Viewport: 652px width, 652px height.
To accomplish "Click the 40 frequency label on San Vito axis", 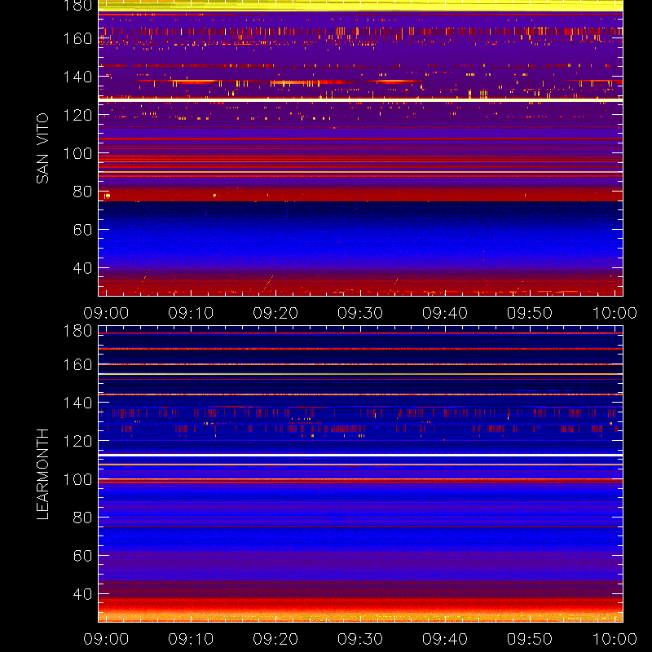I will click(x=83, y=268).
